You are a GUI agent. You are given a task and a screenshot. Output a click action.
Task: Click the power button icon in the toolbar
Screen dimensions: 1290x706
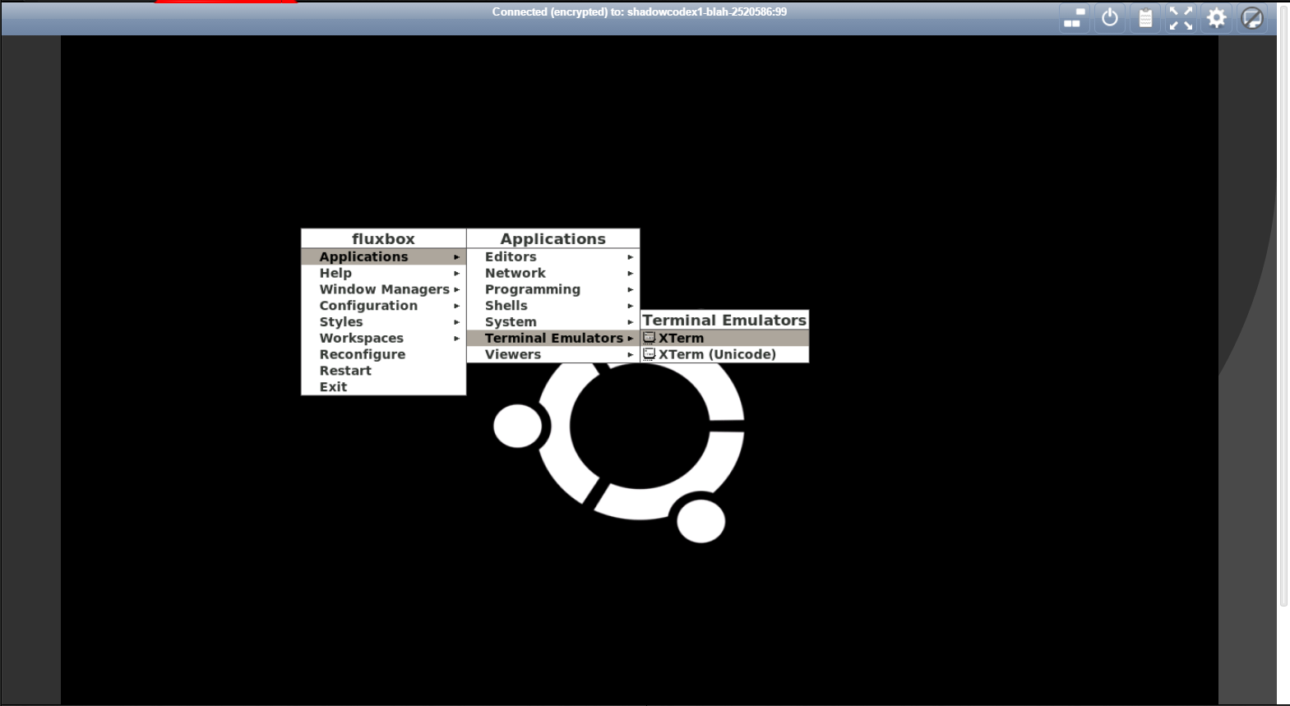[x=1110, y=18]
